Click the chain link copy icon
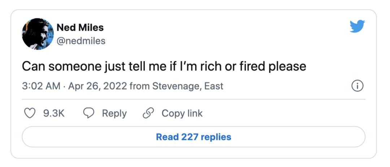 tap(148, 113)
